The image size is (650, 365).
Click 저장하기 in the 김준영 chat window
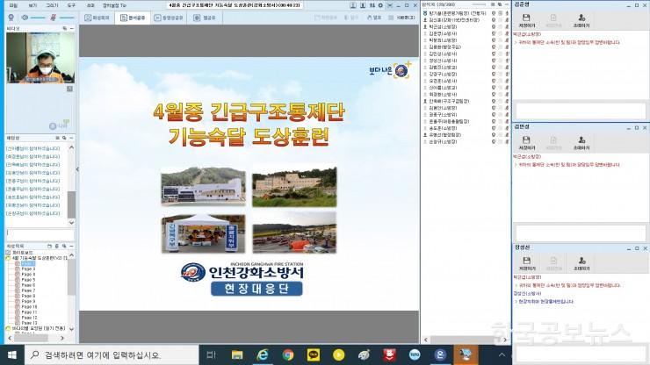point(526,21)
